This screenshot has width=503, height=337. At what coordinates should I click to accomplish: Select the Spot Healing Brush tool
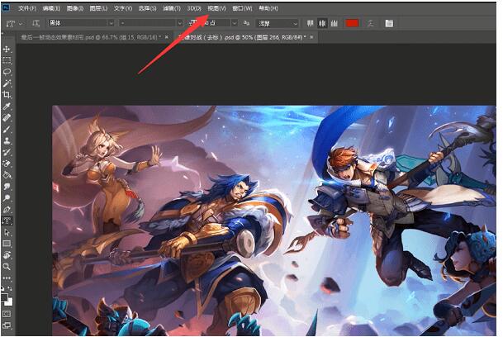click(x=7, y=117)
